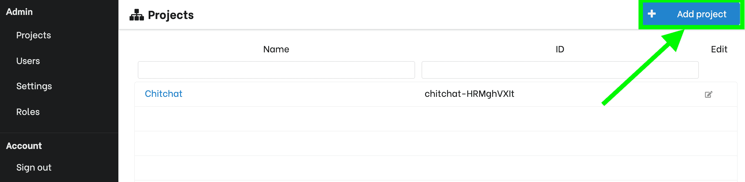Focus the Name filter input field
The width and height of the screenshot is (745, 182).
click(x=276, y=70)
